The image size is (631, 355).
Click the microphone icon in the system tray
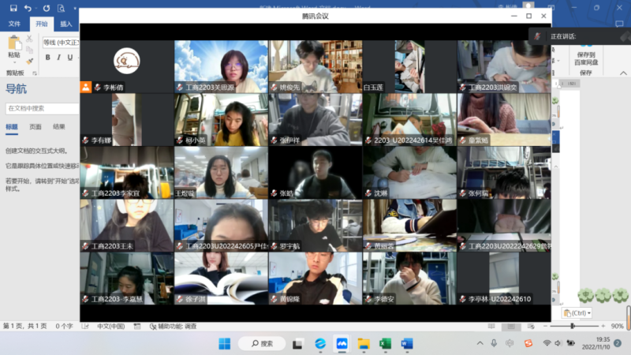(x=494, y=344)
